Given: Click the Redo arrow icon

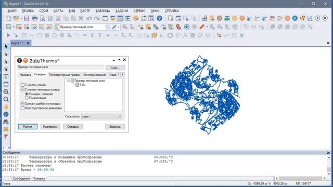Looking at the screenshot, I should click(x=97, y=19).
